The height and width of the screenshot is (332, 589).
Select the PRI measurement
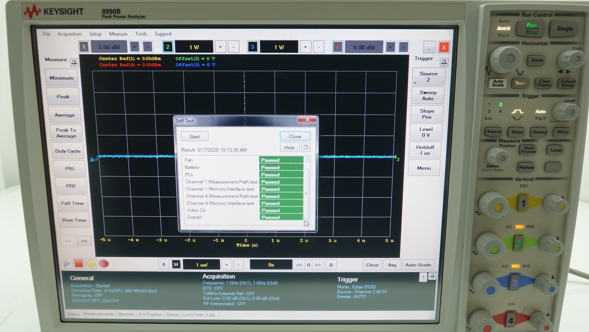70,168
